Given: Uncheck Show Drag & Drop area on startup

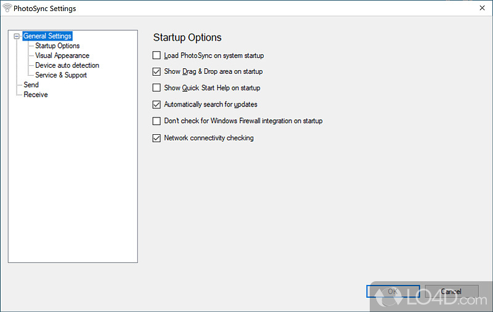Looking at the screenshot, I should coord(157,71).
